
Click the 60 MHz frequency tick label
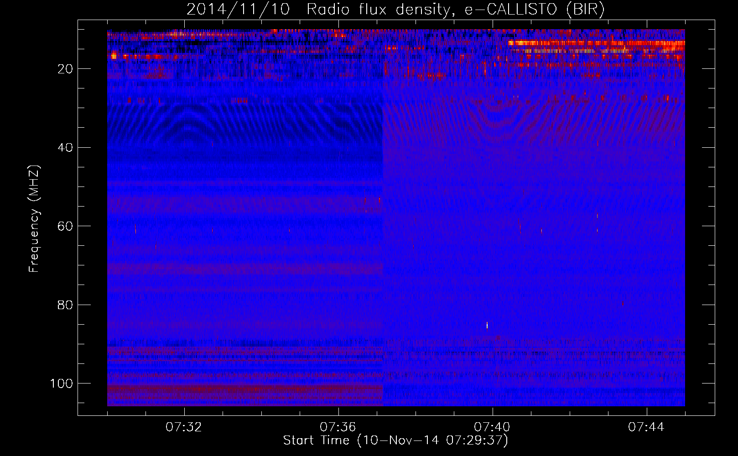pyautogui.click(x=66, y=226)
